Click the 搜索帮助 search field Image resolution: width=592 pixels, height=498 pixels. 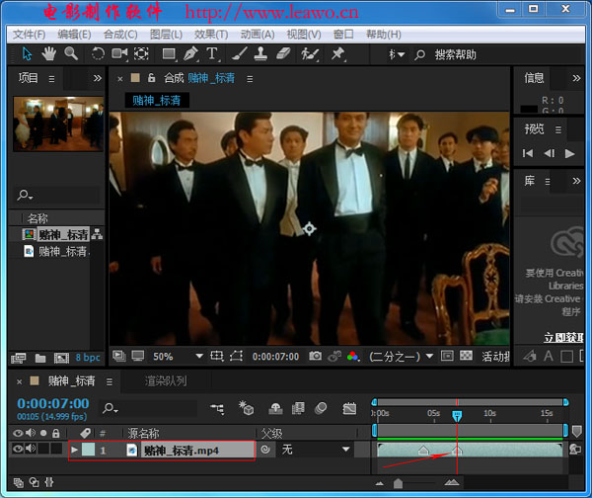(455, 54)
